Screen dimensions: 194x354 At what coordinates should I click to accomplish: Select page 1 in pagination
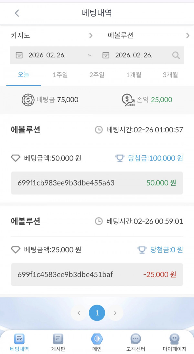point(97,313)
